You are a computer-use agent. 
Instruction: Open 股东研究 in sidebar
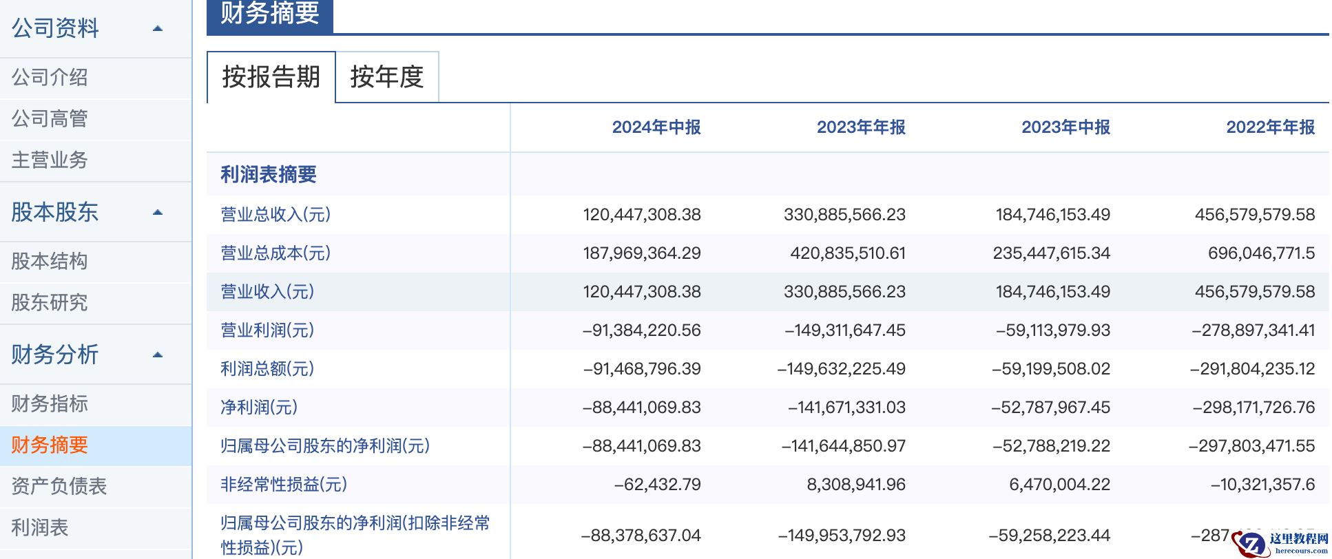[x=50, y=303]
